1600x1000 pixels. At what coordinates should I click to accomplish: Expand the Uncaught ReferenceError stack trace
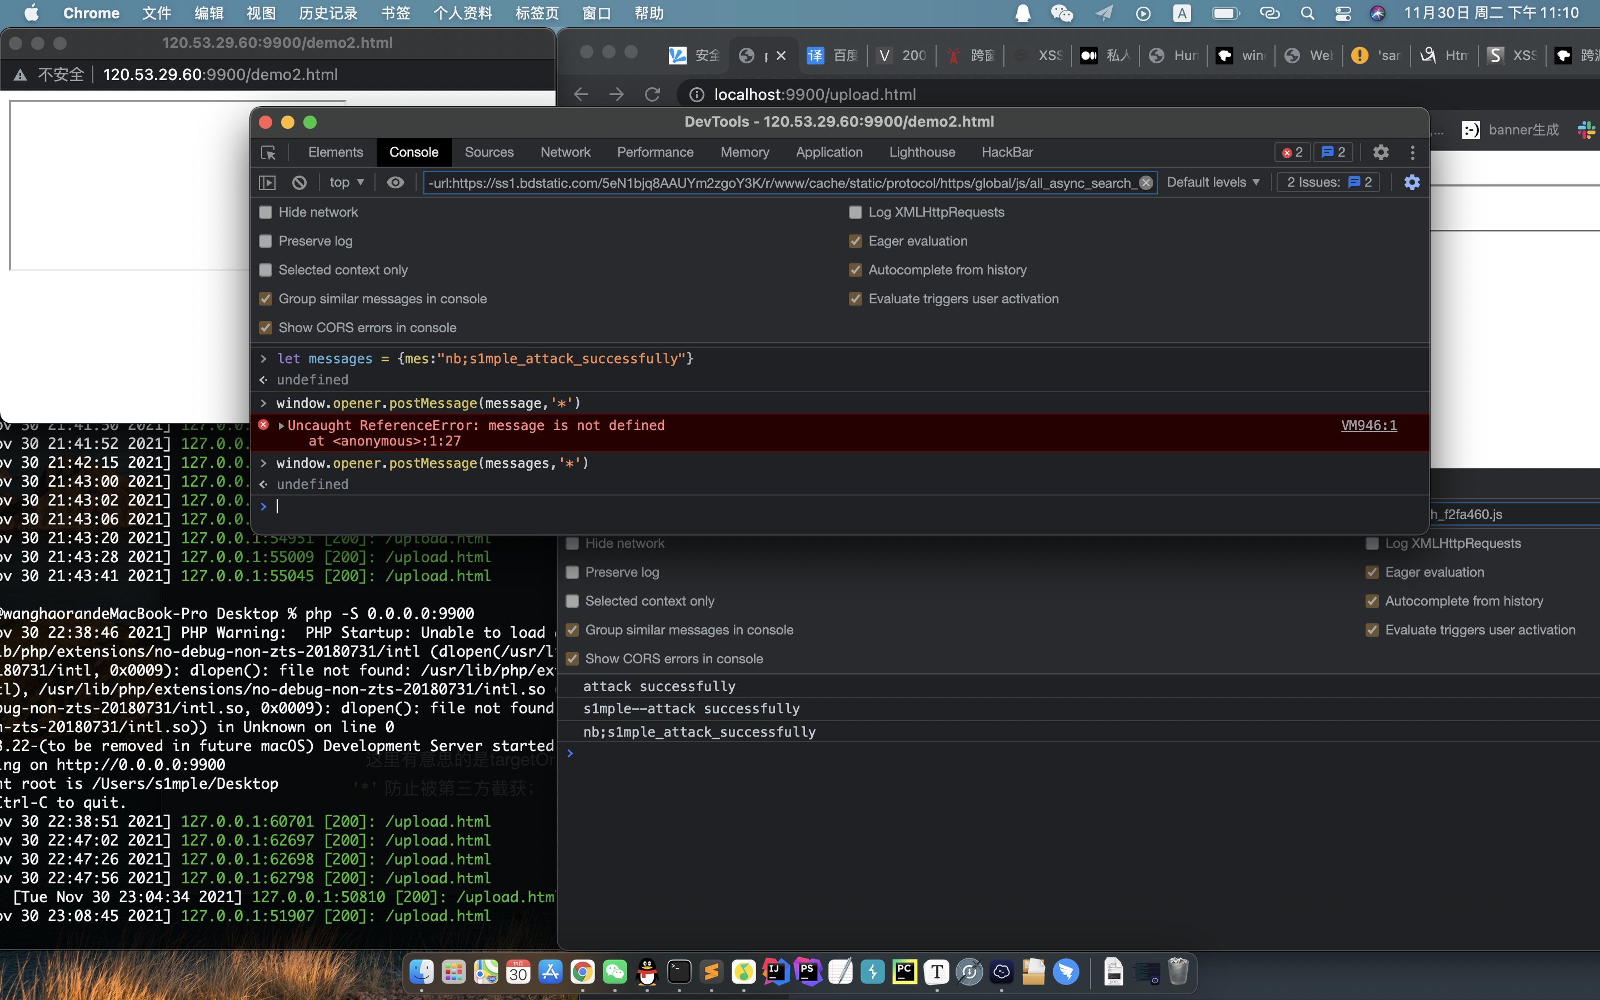[x=282, y=426]
